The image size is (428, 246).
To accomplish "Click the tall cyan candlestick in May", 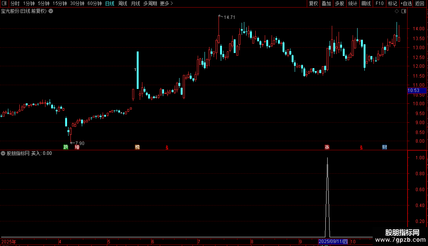I will click(x=137, y=70).
